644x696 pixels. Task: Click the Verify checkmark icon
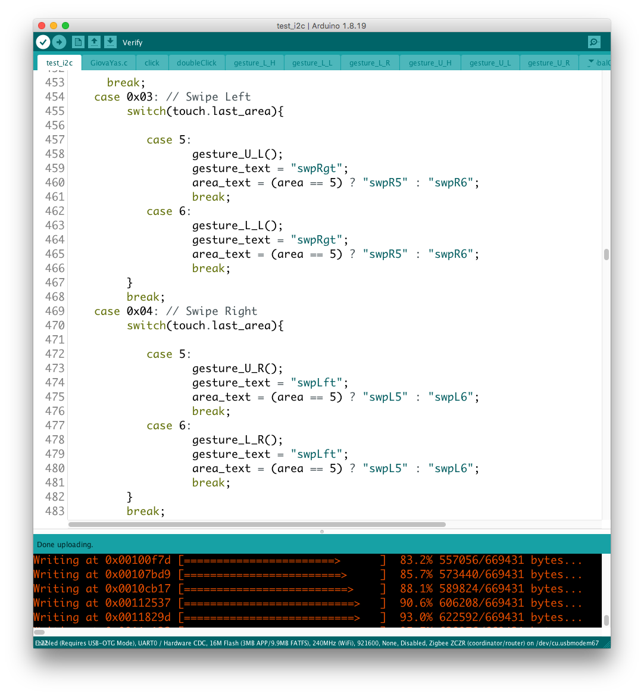point(43,42)
